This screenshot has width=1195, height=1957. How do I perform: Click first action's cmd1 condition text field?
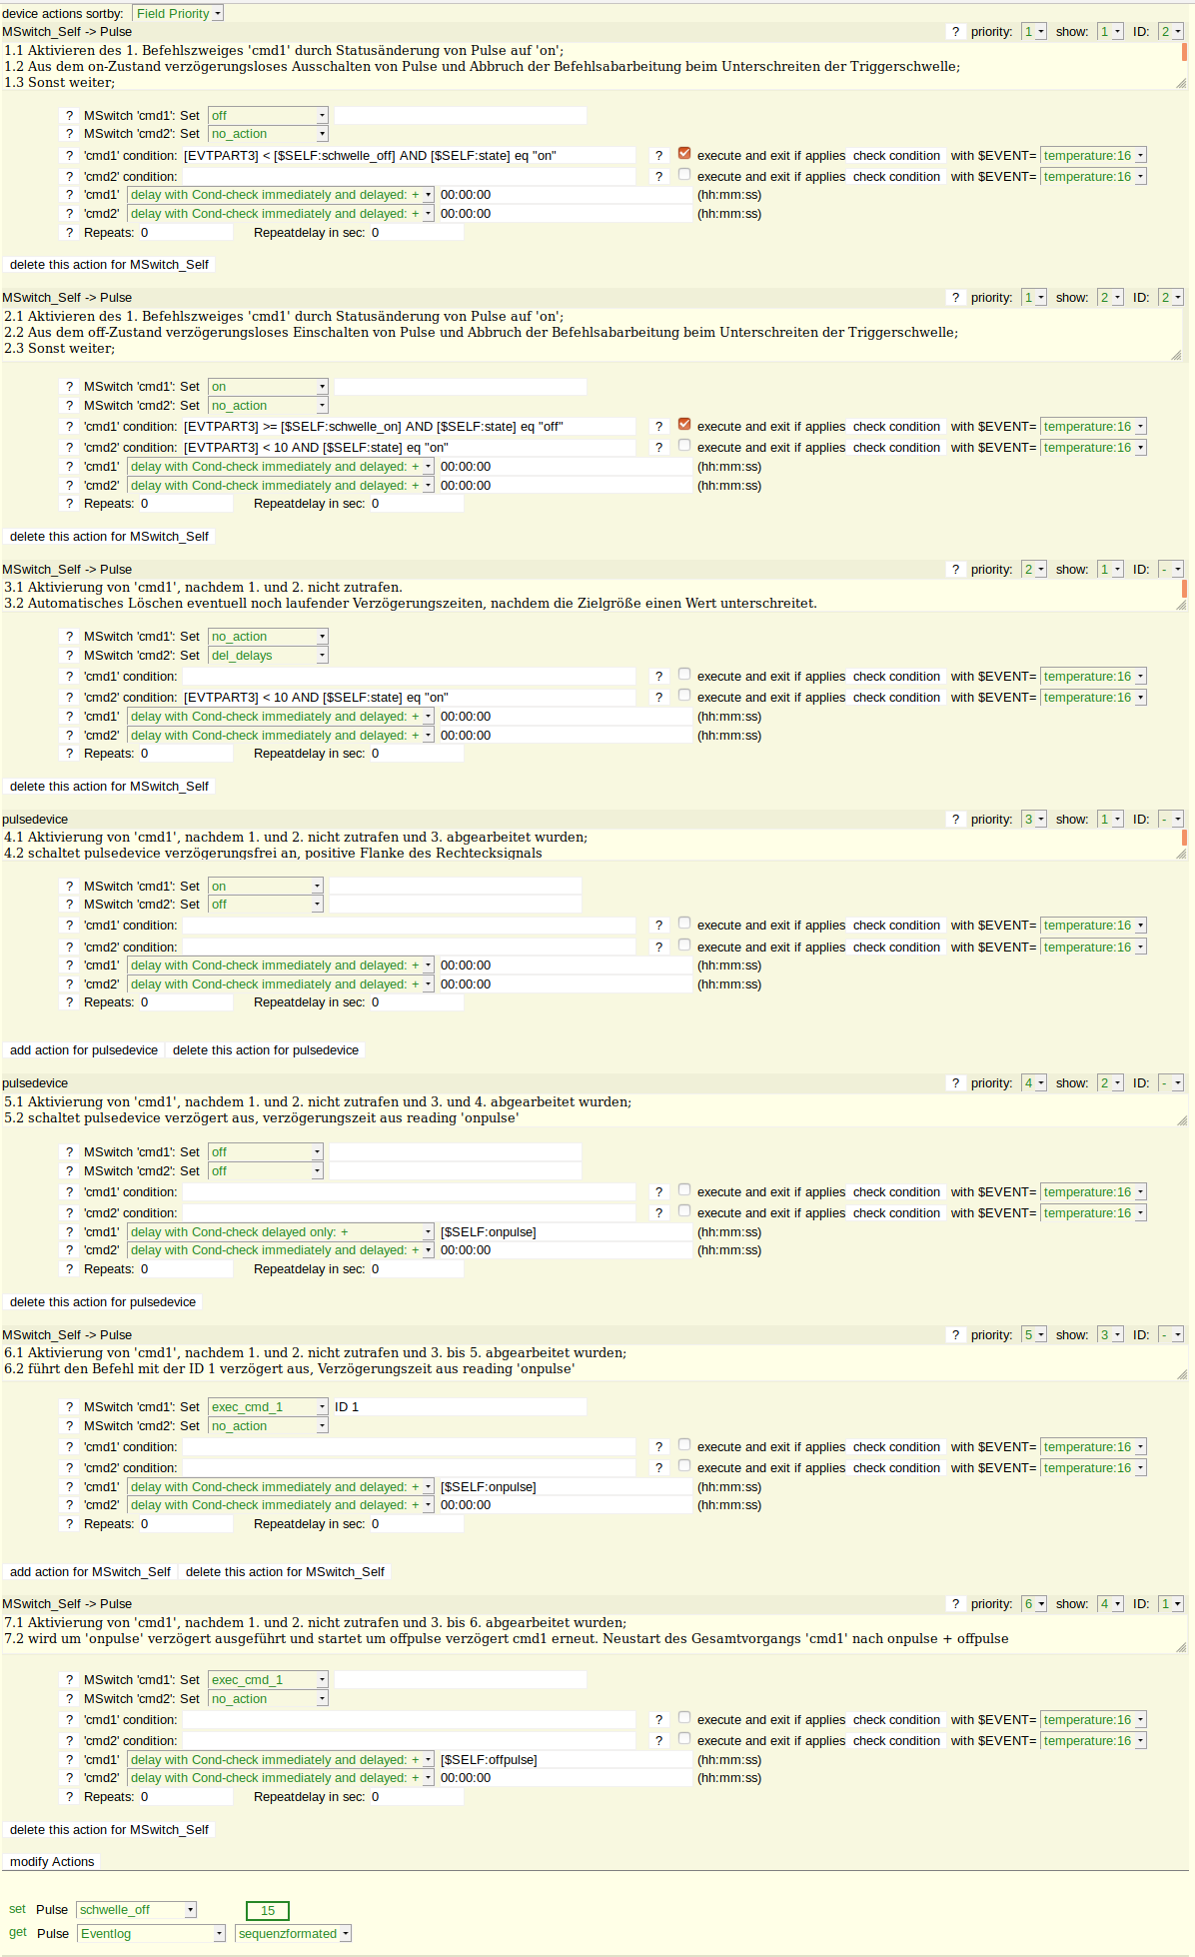(x=409, y=156)
